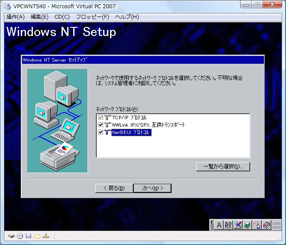The image size is (286, 245).
Task: Click the Virtual PC title bar application icon
Action: pos(8,6)
